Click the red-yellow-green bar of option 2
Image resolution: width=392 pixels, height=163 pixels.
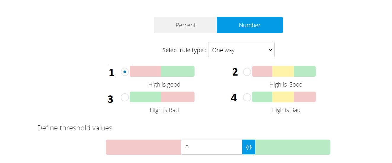tap(284, 71)
